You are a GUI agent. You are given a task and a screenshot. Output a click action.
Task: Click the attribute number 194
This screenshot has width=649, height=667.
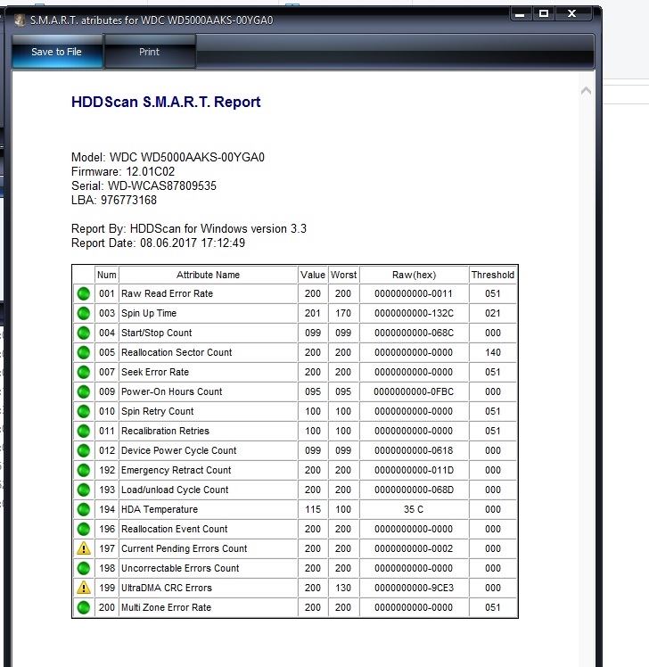(107, 509)
